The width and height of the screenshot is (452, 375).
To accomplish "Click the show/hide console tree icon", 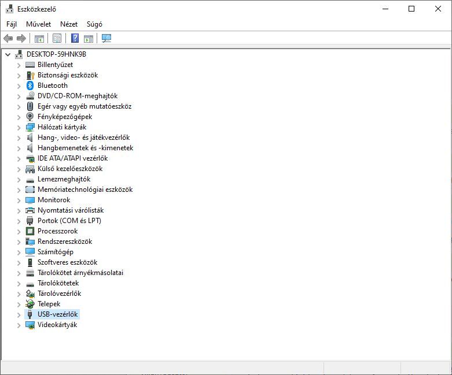I will click(39, 38).
